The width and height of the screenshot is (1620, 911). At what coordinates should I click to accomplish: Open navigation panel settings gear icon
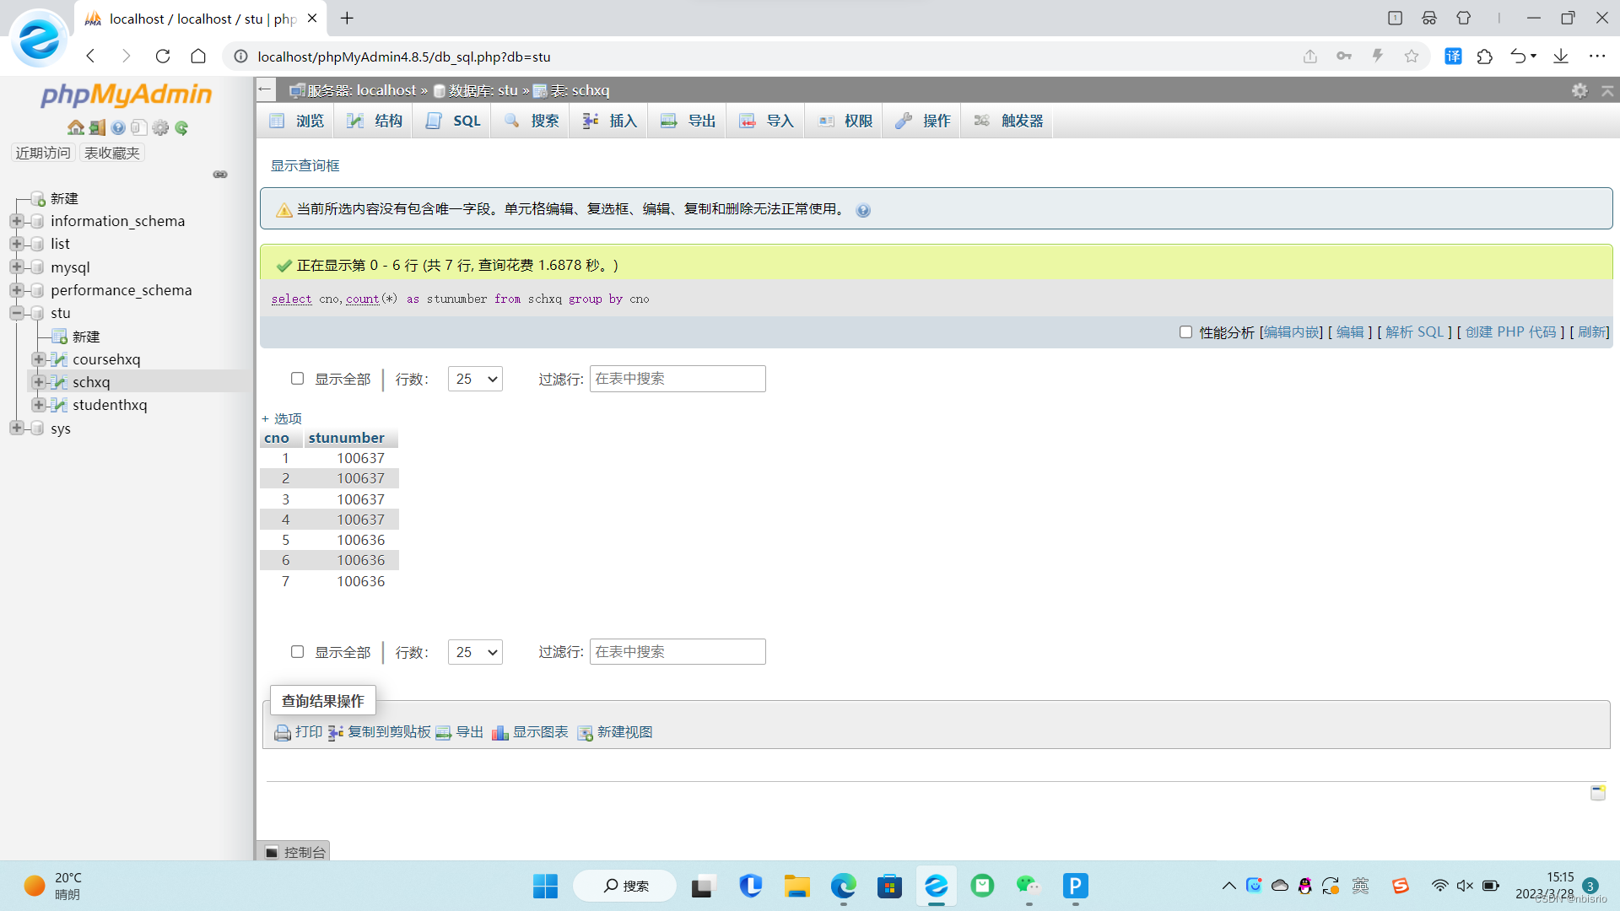point(160,127)
